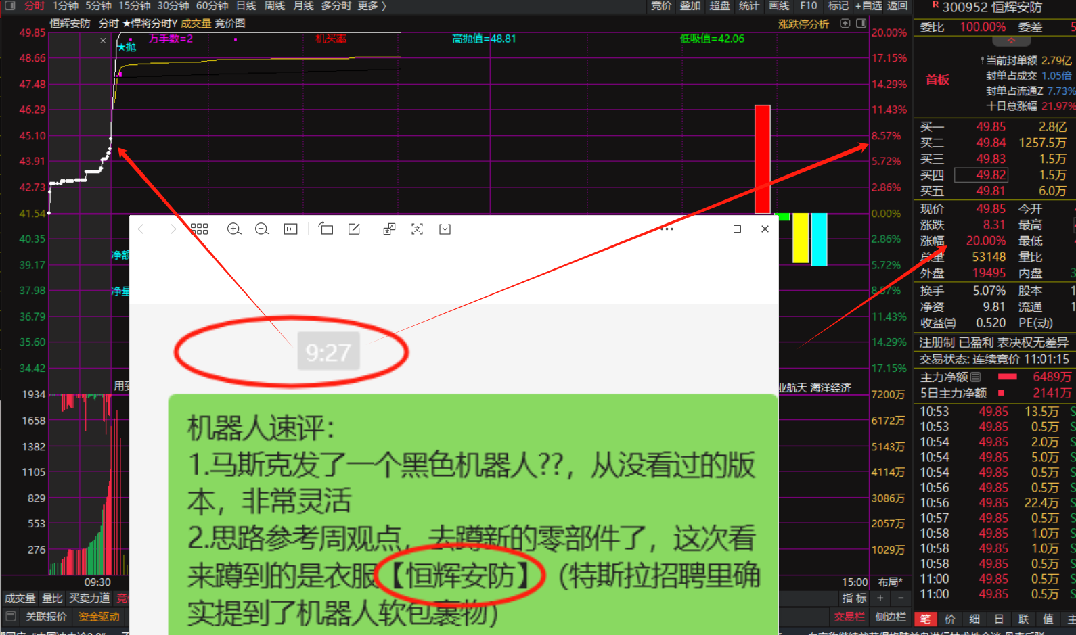Click the 标记 mark button

[x=838, y=5]
